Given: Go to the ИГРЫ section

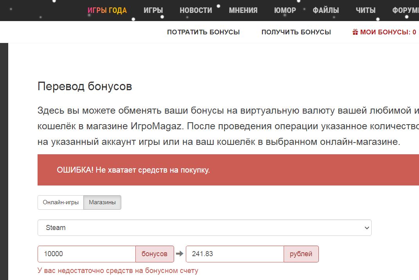Looking at the screenshot, I should point(153,11).
